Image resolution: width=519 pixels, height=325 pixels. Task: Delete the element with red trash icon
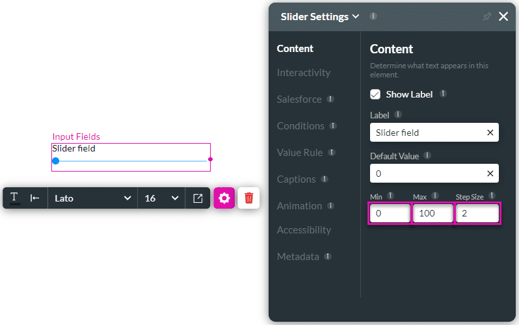[x=248, y=198]
